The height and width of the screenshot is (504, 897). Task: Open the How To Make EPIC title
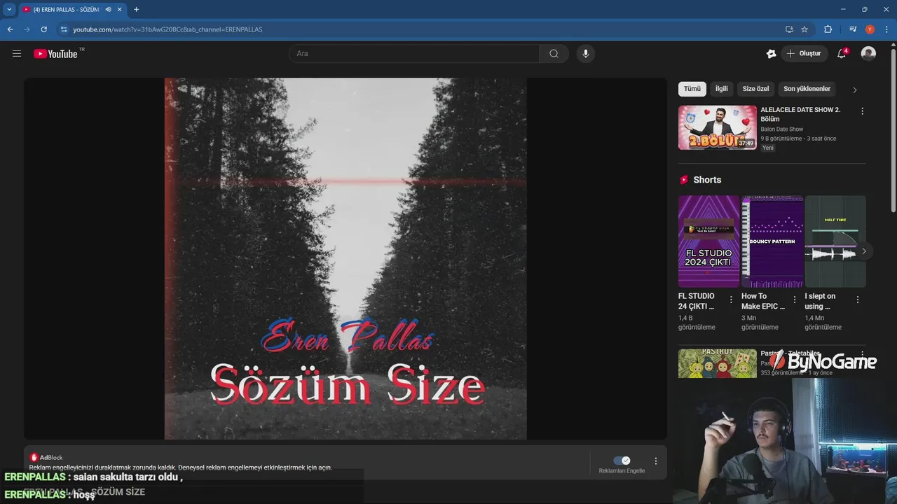point(763,301)
